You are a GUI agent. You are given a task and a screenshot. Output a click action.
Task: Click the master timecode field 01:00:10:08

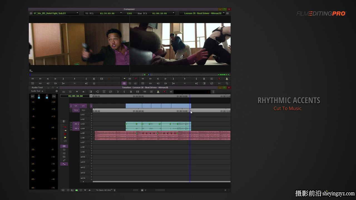point(75,96)
